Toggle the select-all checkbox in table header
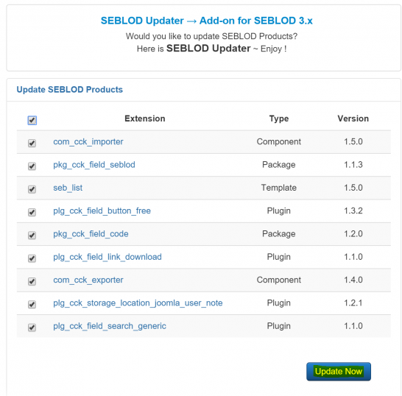This screenshot has width=402, height=396. click(x=32, y=120)
